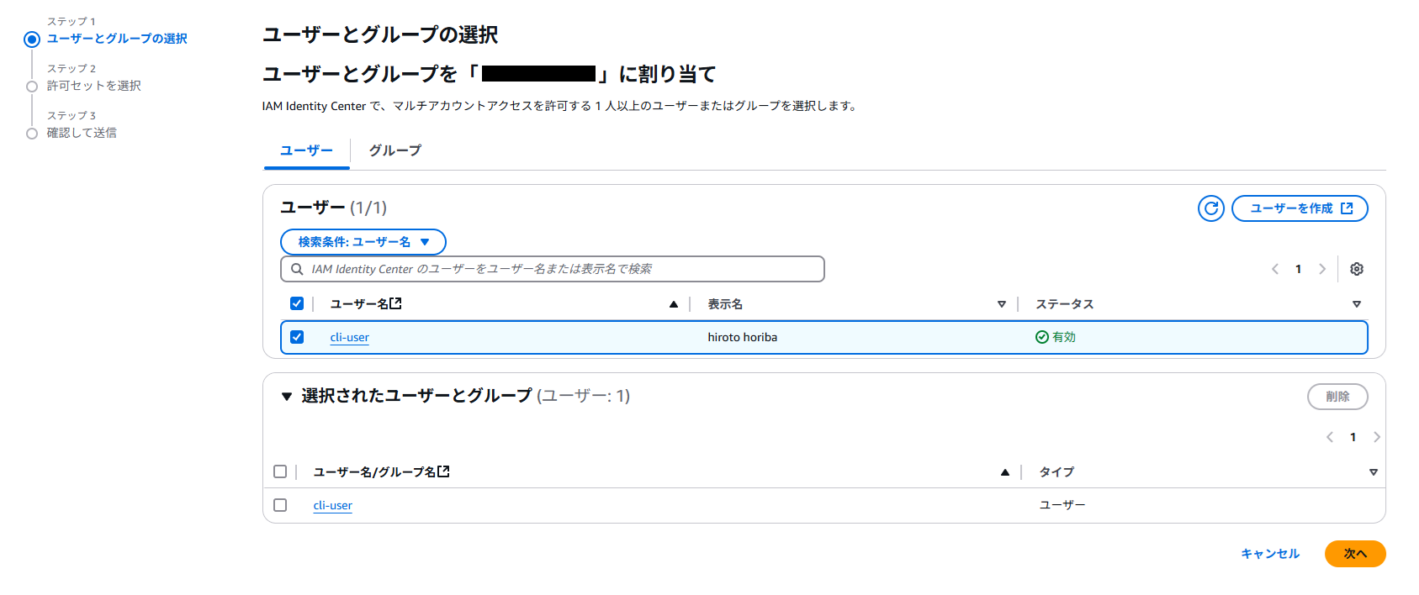Click the 削除 button
The height and width of the screenshot is (595, 1419).
point(1337,397)
